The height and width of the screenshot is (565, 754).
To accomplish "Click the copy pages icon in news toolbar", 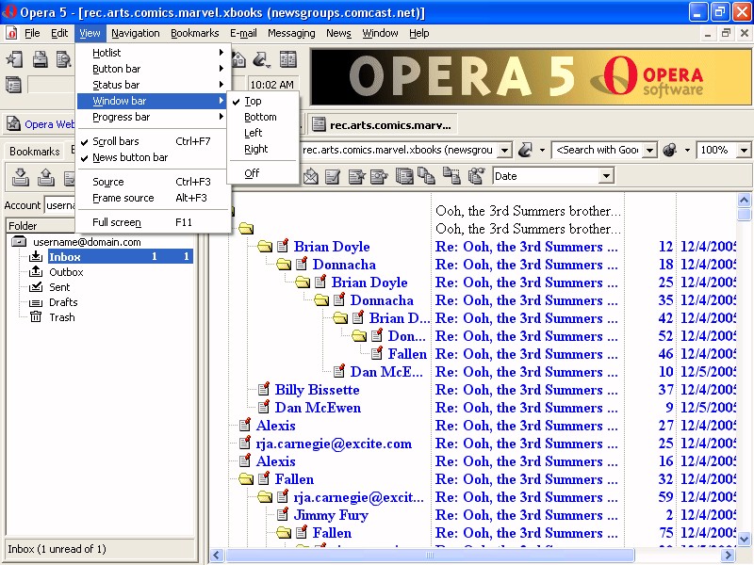I will tap(426, 176).
